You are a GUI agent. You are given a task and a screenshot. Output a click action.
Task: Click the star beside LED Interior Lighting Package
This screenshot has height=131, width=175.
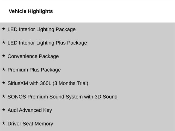(4, 29)
